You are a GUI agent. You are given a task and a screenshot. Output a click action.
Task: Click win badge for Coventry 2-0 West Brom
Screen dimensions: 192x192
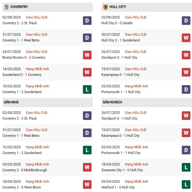click(87, 185)
